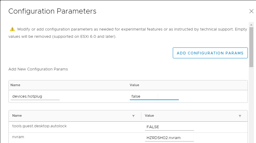This screenshot has width=256, height=143.
Task: Click the vertical scrollbar thumb
Action: tap(251, 47)
